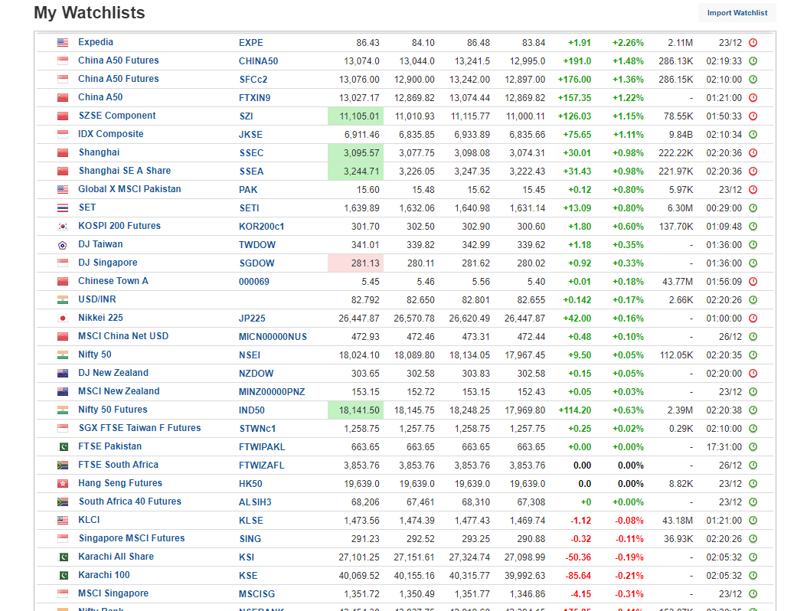Click the SETI symbol link
The height and width of the screenshot is (611, 794).
click(x=249, y=208)
